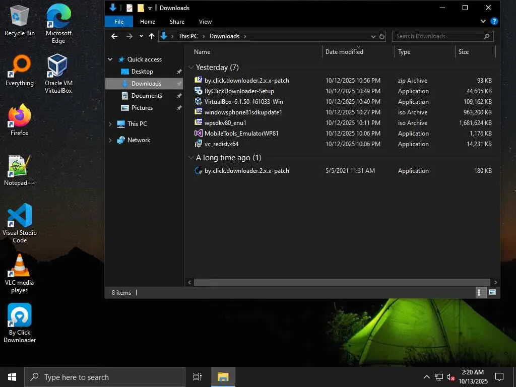Go back with the left arrow button

(x=114, y=36)
